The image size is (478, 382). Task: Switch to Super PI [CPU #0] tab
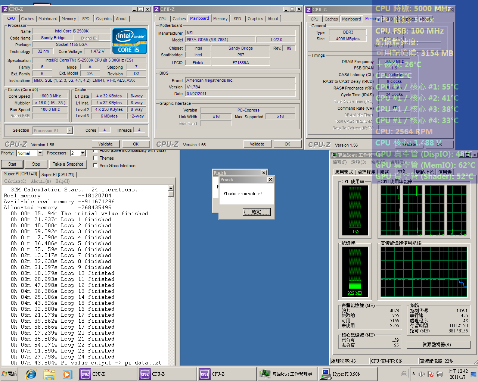coord(21,174)
